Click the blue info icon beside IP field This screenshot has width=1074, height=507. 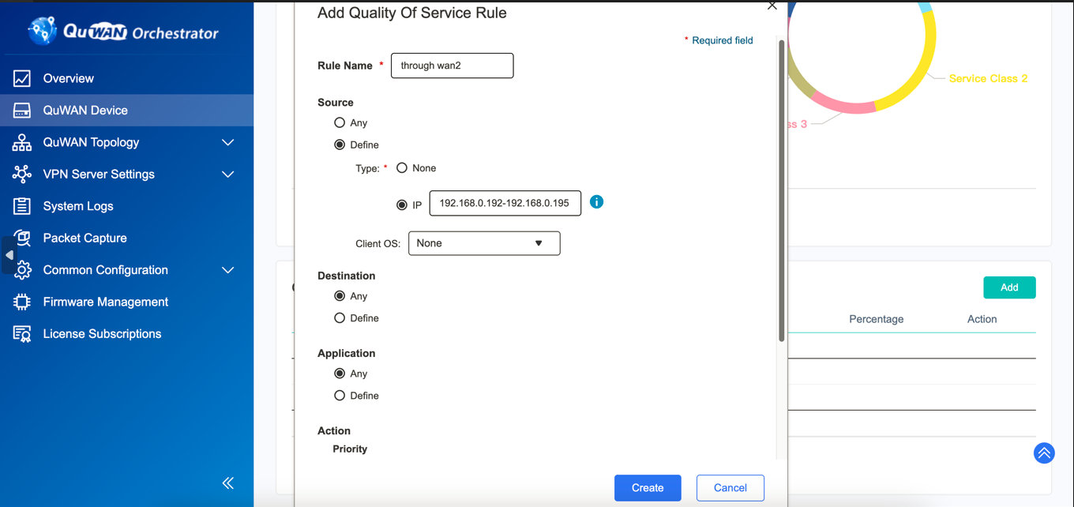[x=596, y=202]
